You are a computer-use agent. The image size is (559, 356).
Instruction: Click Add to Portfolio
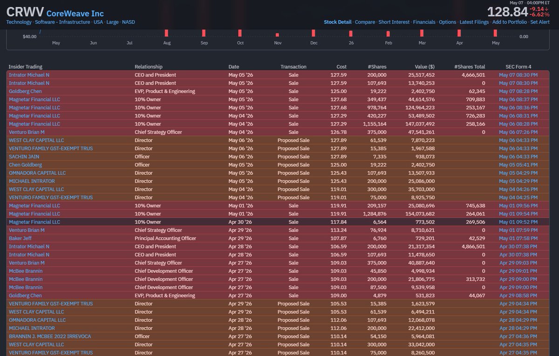510,22
